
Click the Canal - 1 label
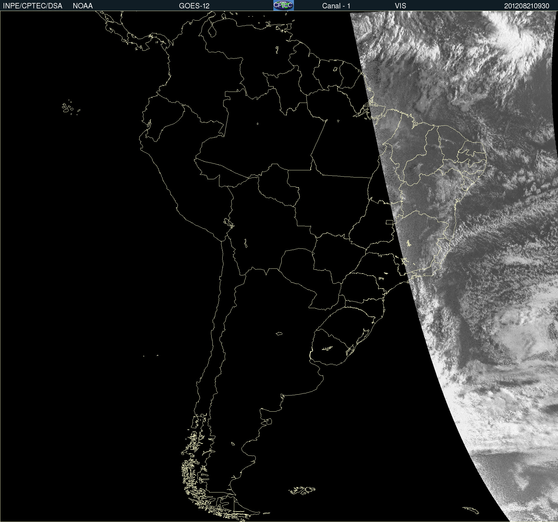point(336,6)
